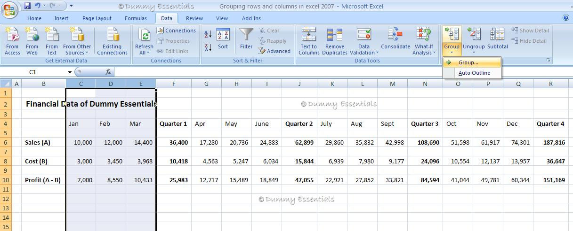The width and height of the screenshot is (573, 231).
Task: Click Remove Duplicates
Action: coord(335,41)
